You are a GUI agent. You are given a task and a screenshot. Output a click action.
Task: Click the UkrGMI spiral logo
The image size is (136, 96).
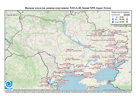coord(9,85)
